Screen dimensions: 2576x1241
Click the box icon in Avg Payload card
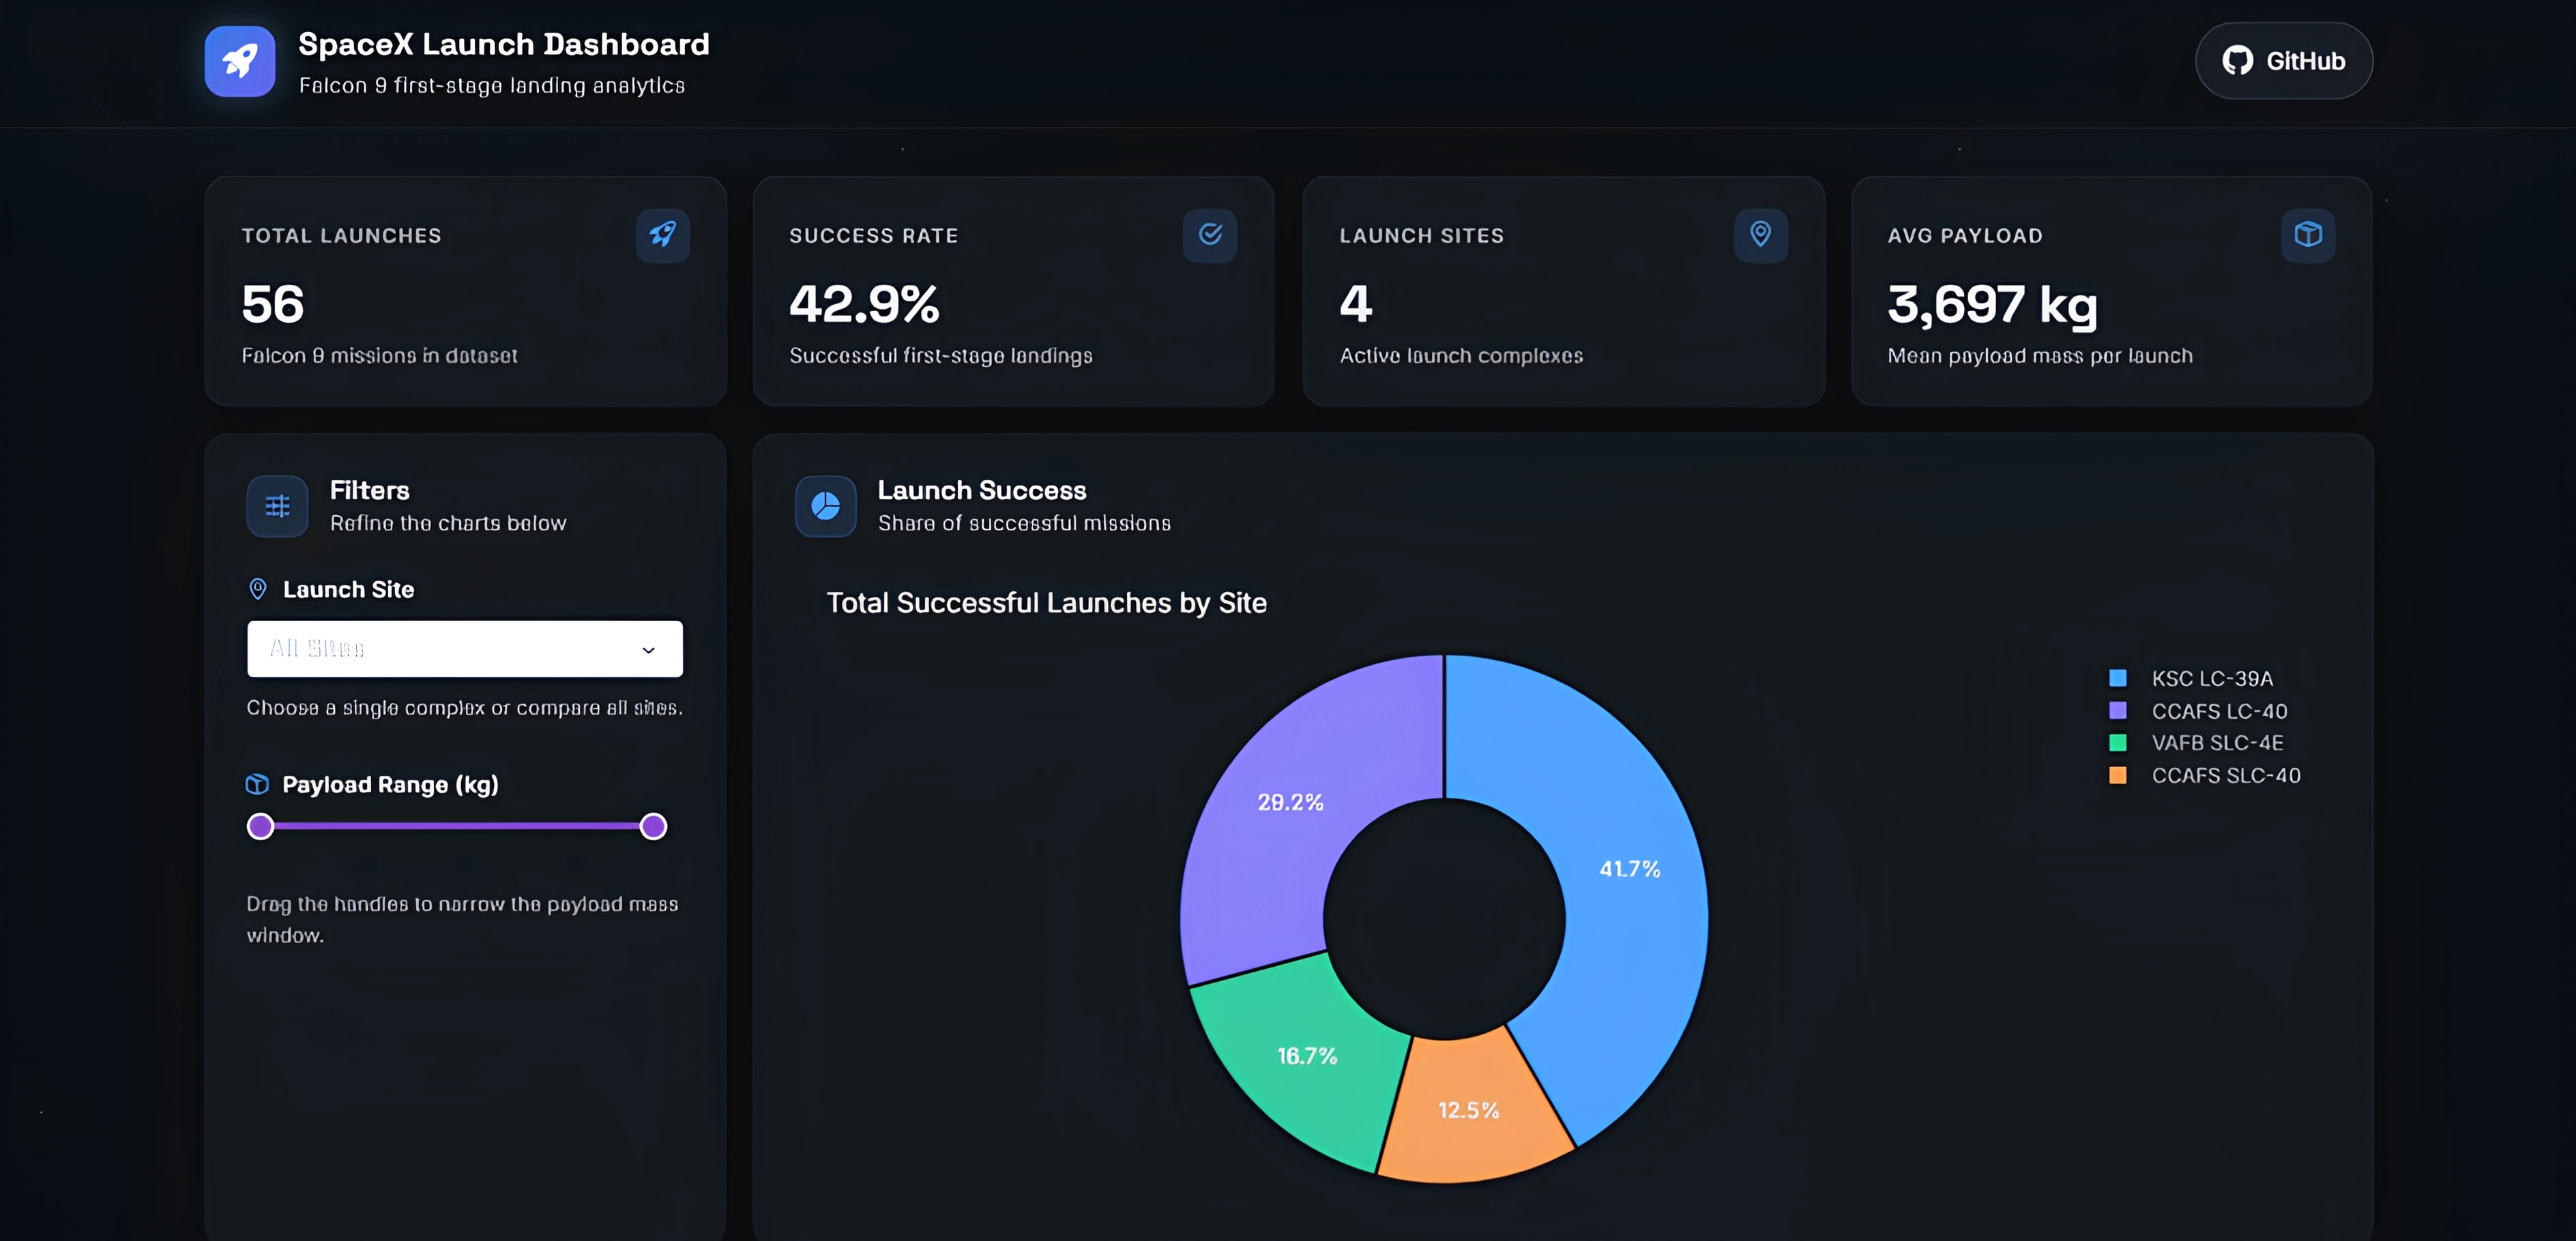coord(2308,235)
